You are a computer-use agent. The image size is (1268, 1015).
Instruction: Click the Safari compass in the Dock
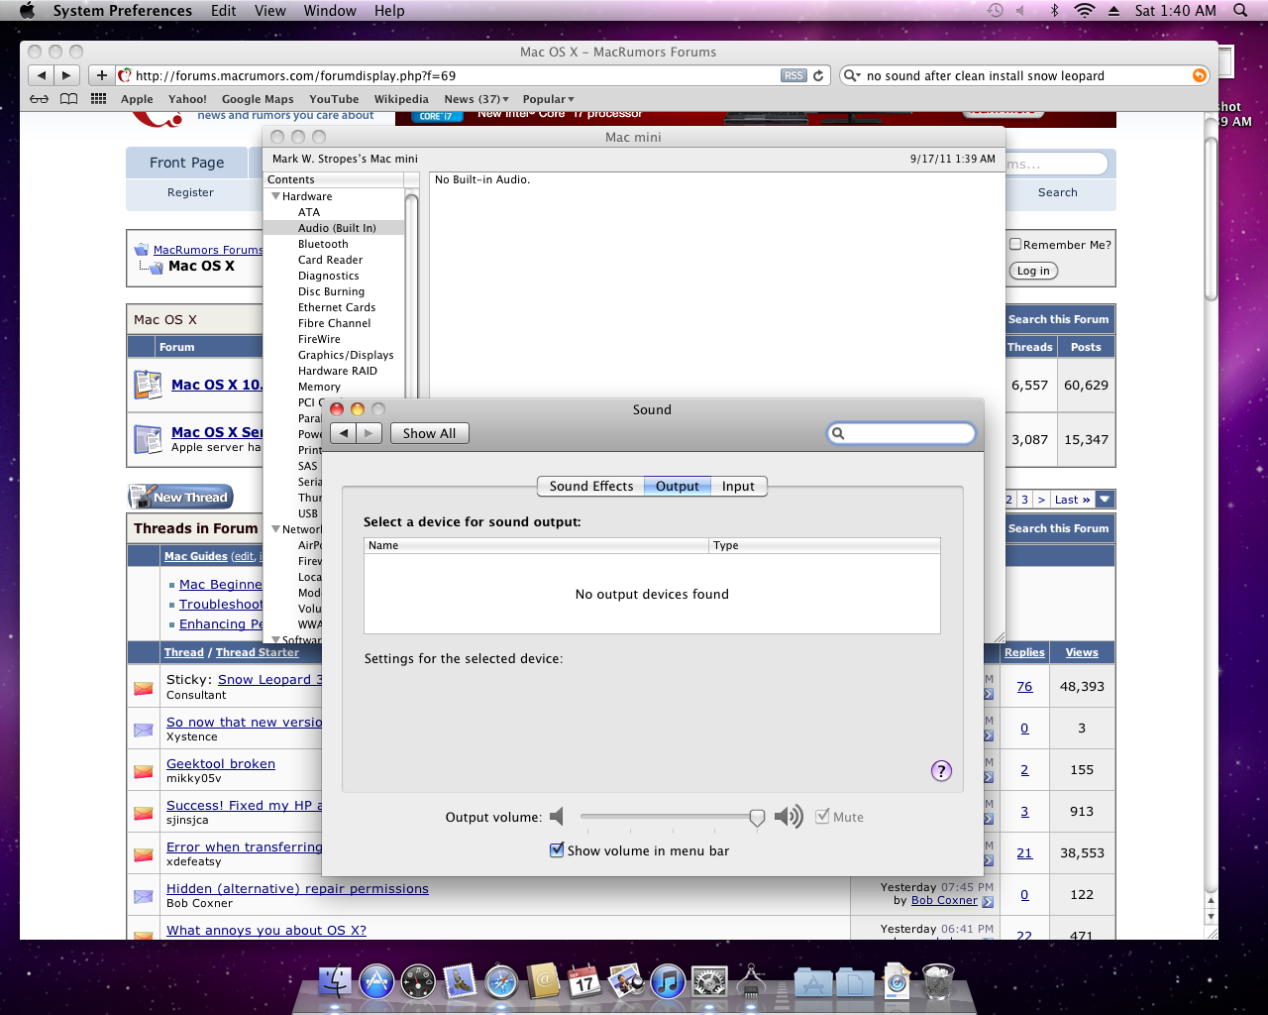[501, 982]
